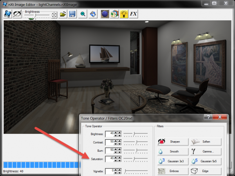Click the magnifying glass zoom icon
Image resolution: width=235 pixels, height=176 pixels.
coord(83,14)
